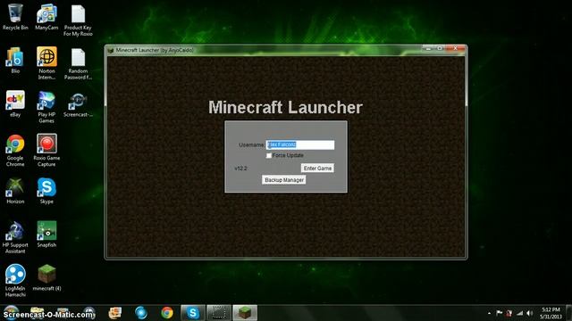The height and width of the screenshot is (321, 572).
Task: Enable the Force Update checkbox
Action: point(269,155)
